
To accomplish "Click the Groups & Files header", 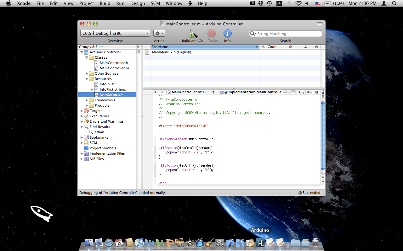I will coord(107,47).
